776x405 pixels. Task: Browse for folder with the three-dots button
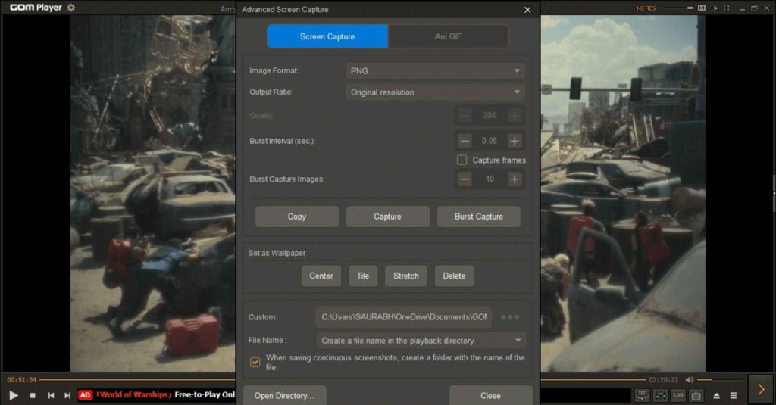(x=510, y=317)
